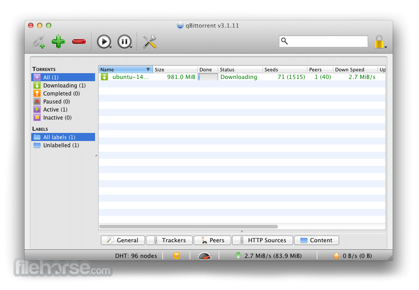Screen dimensions: 419x290
Task: Select the ubuntu-14... torrent name
Action: (x=130, y=77)
